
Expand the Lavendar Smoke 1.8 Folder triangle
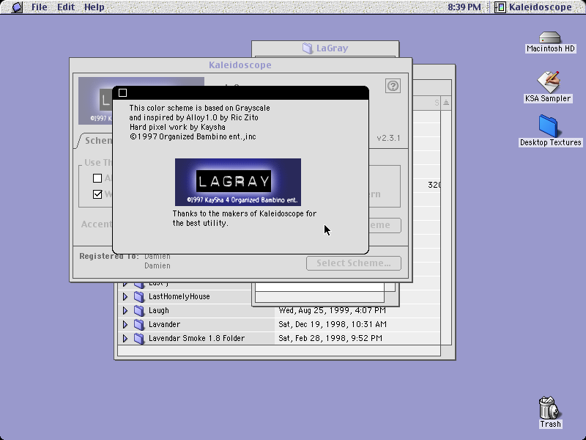(125, 338)
